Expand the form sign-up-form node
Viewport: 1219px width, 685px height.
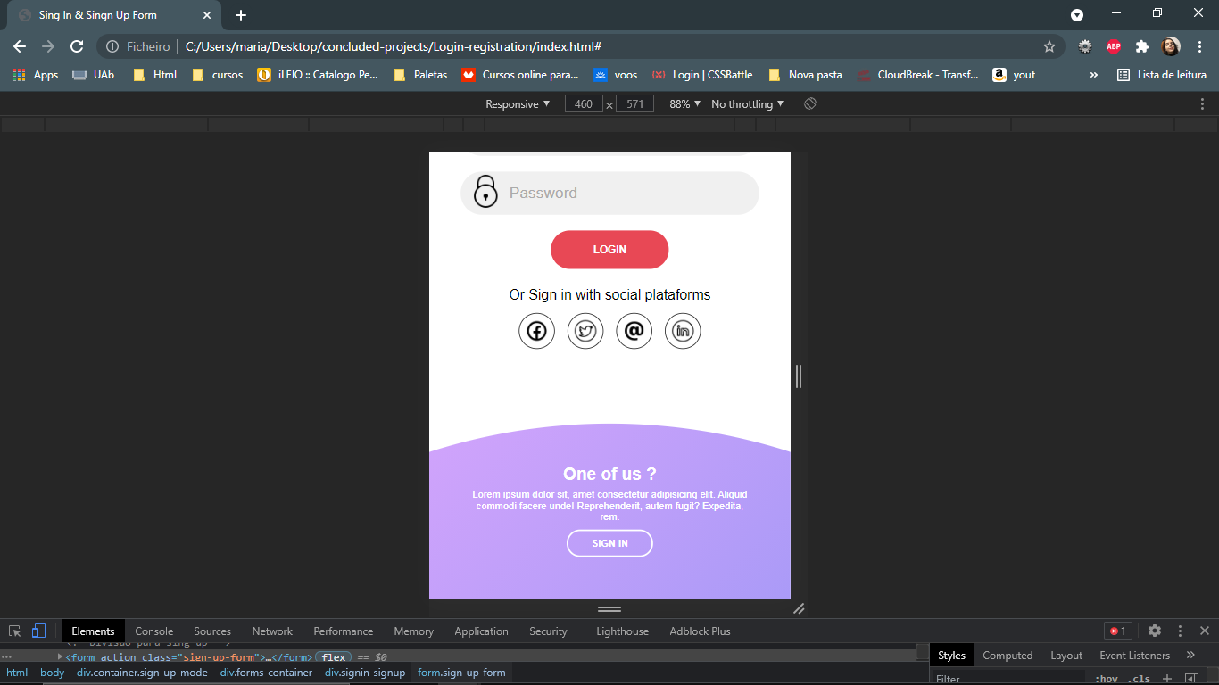pos(61,657)
